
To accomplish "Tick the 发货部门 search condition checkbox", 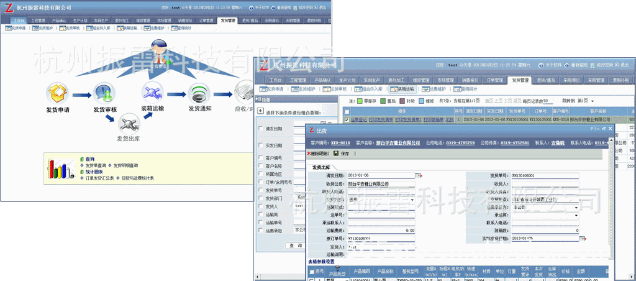I will click(x=260, y=198).
